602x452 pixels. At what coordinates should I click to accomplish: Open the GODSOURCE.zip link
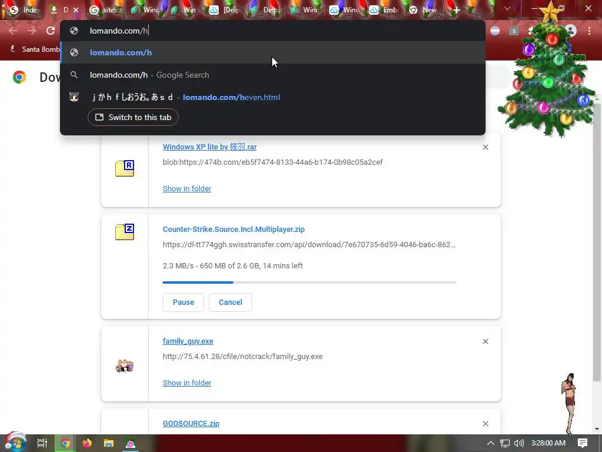pos(191,424)
